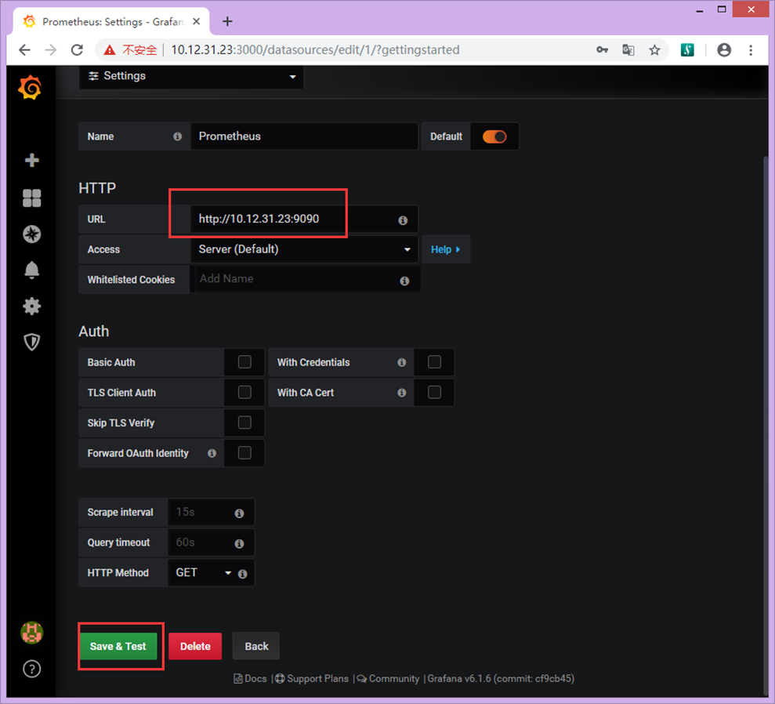Check the Skip TLS Verify box
Image resolution: width=775 pixels, height=704 pixels.
[x=244, y=423]
